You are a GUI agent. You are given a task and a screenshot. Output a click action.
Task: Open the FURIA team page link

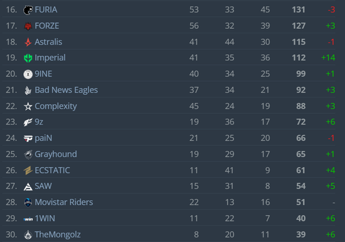pos(46,9)
